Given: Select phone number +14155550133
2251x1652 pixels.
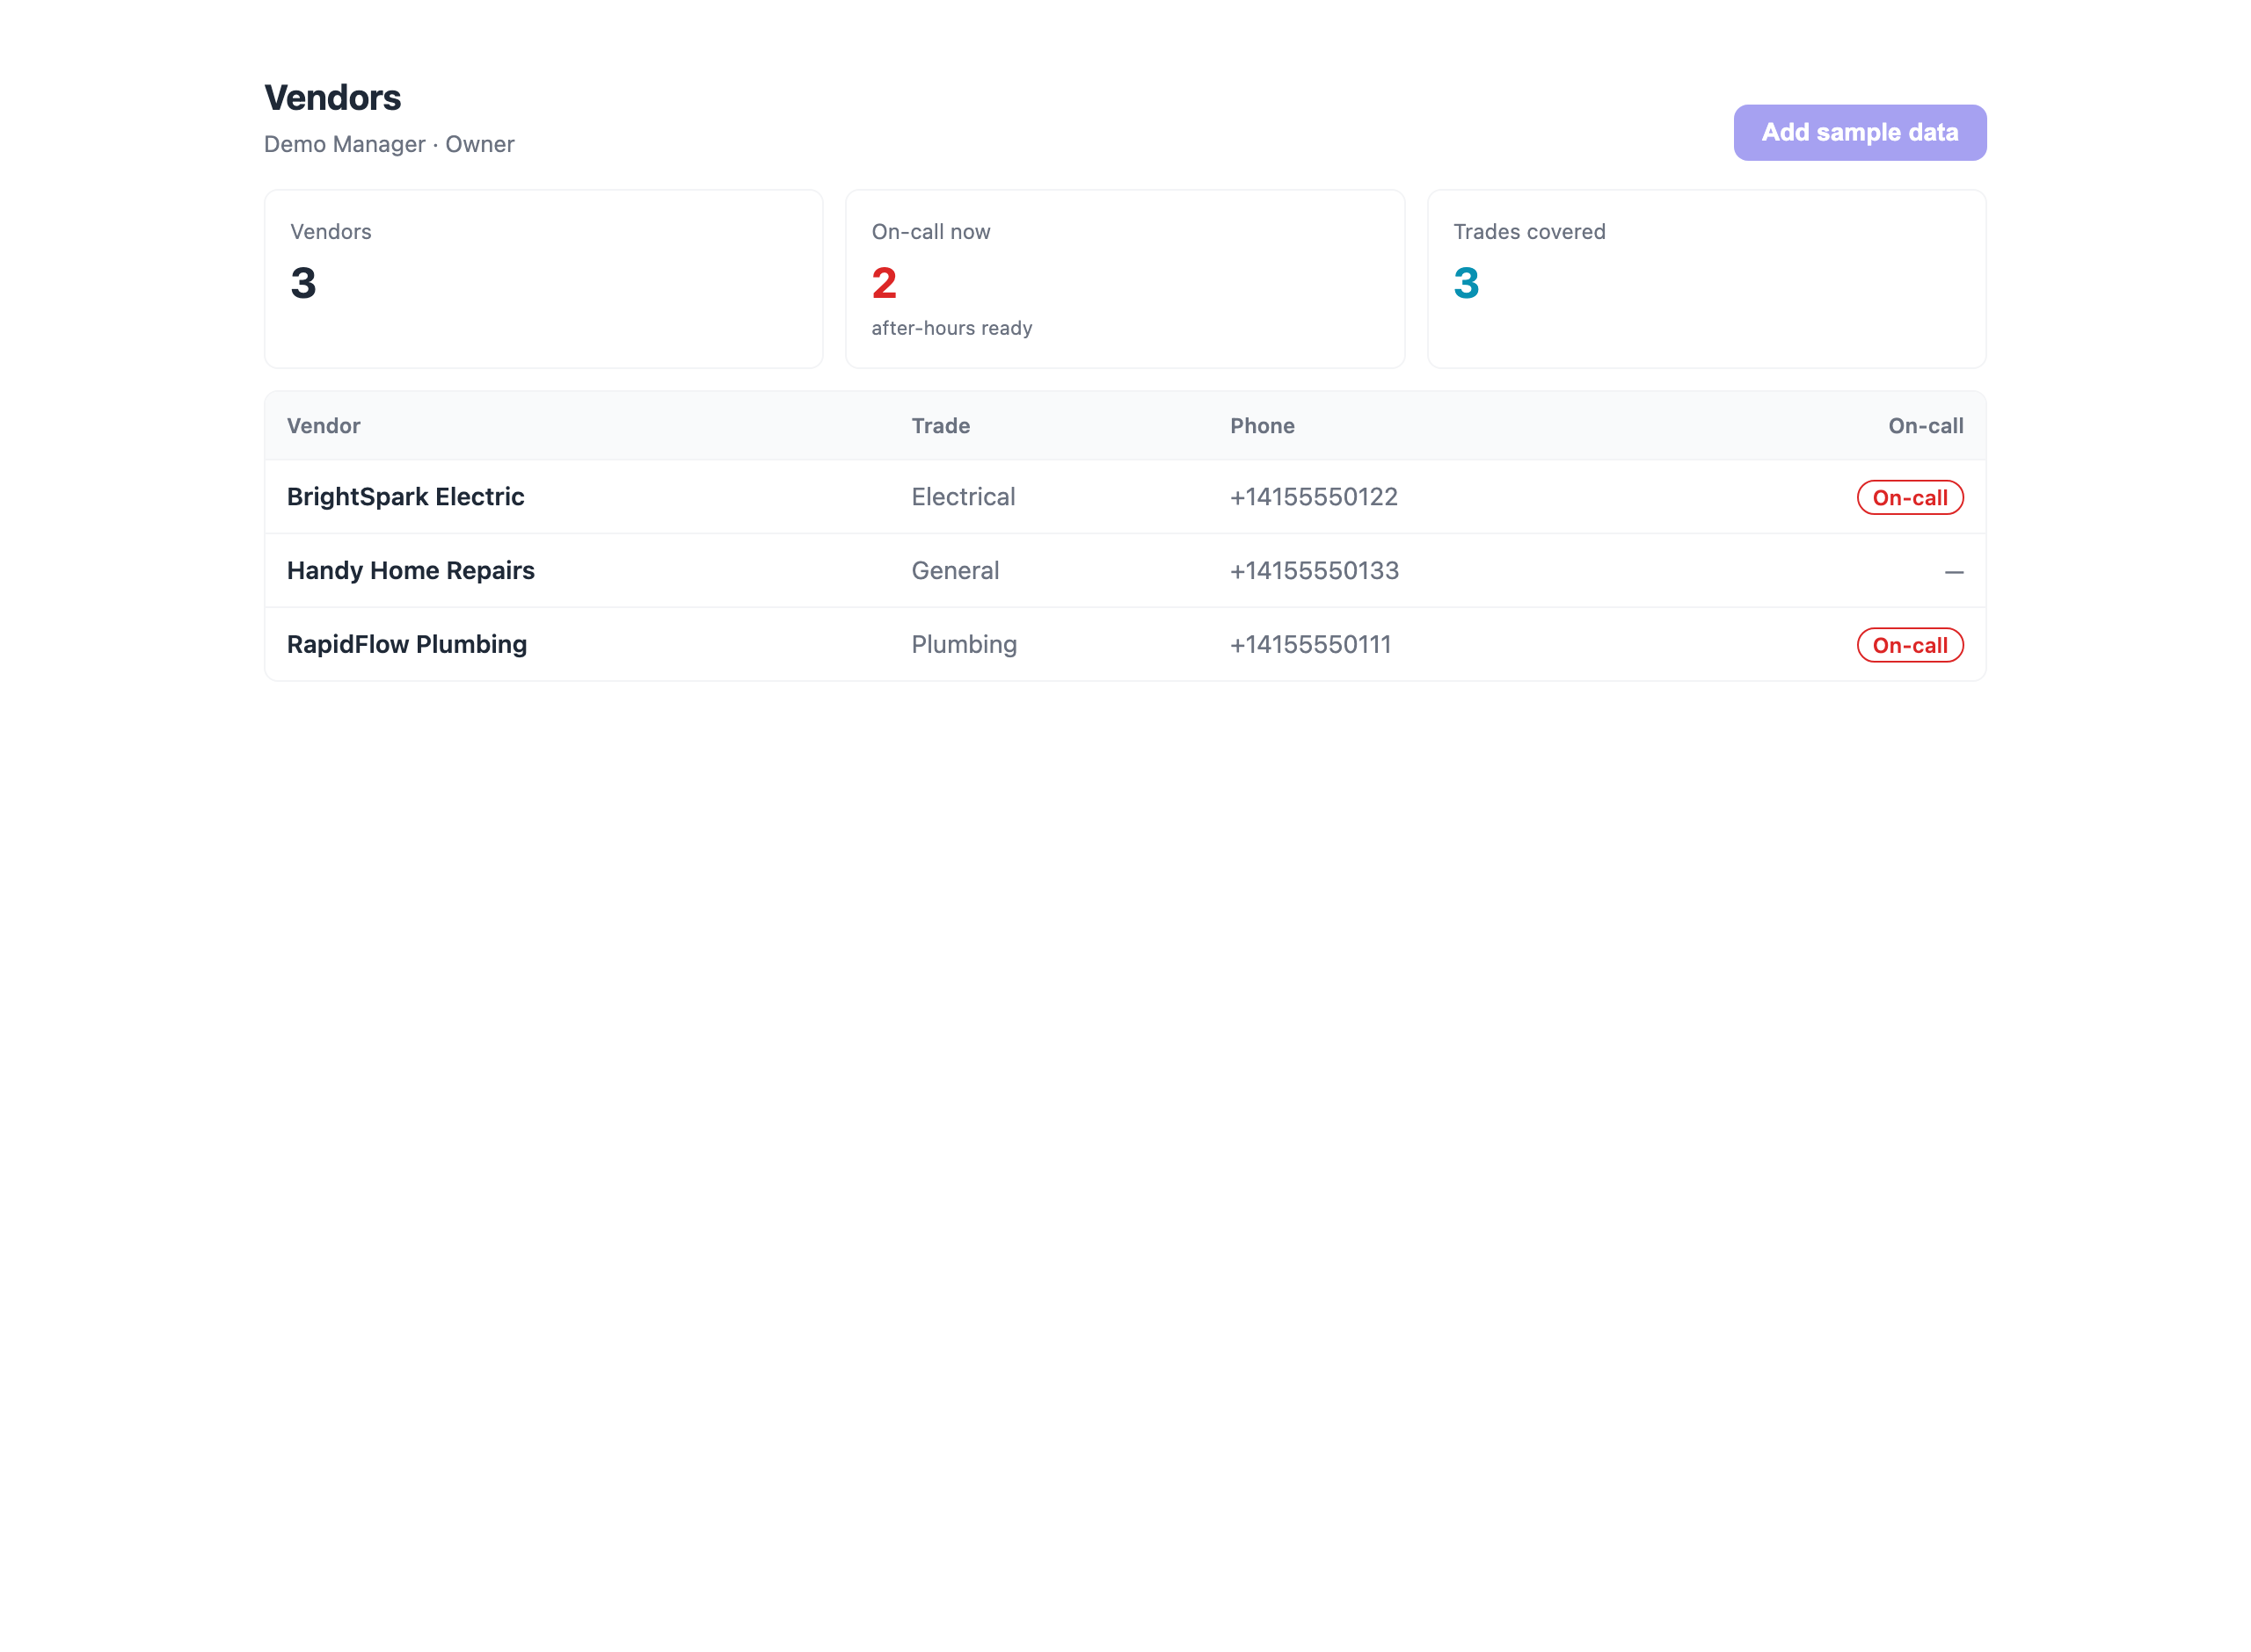Looking at the screenshot, I should [1314, 571].
